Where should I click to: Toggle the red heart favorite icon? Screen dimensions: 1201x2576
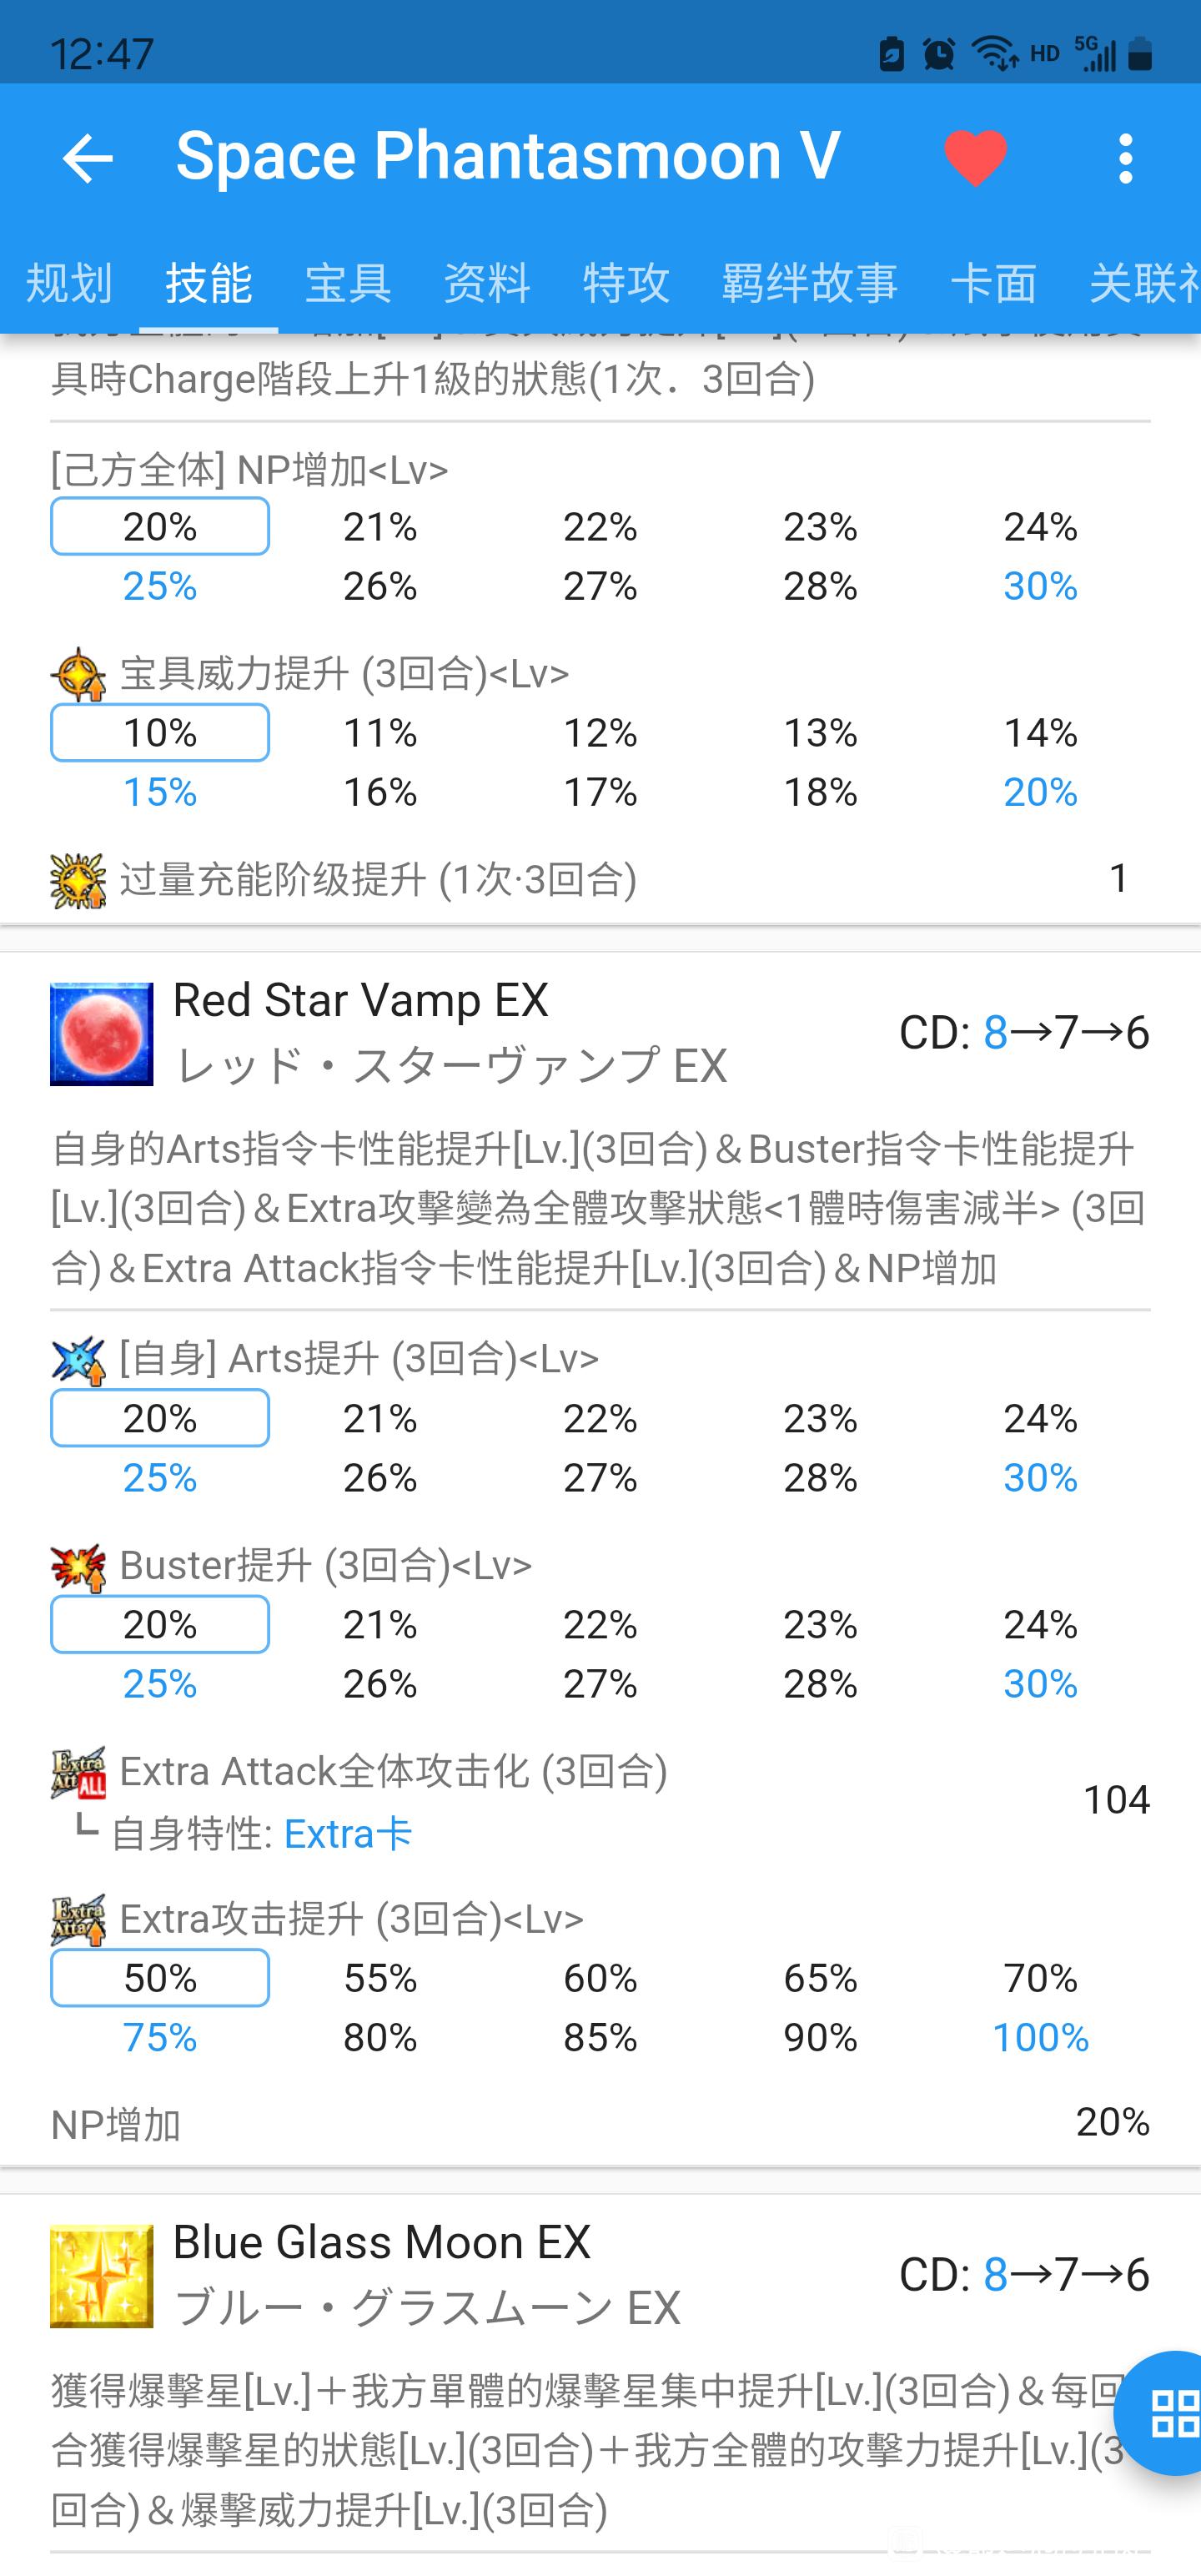pos(975,158)
